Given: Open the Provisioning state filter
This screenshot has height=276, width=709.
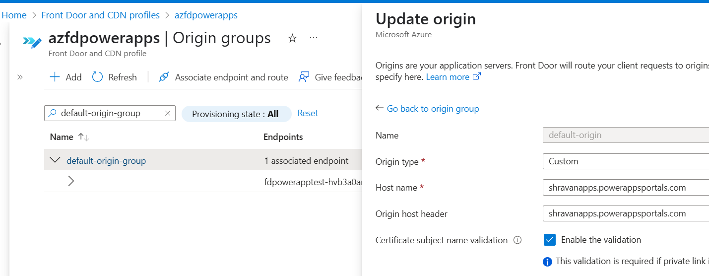Looking at the screenshot, I should (x=236, y=114).
